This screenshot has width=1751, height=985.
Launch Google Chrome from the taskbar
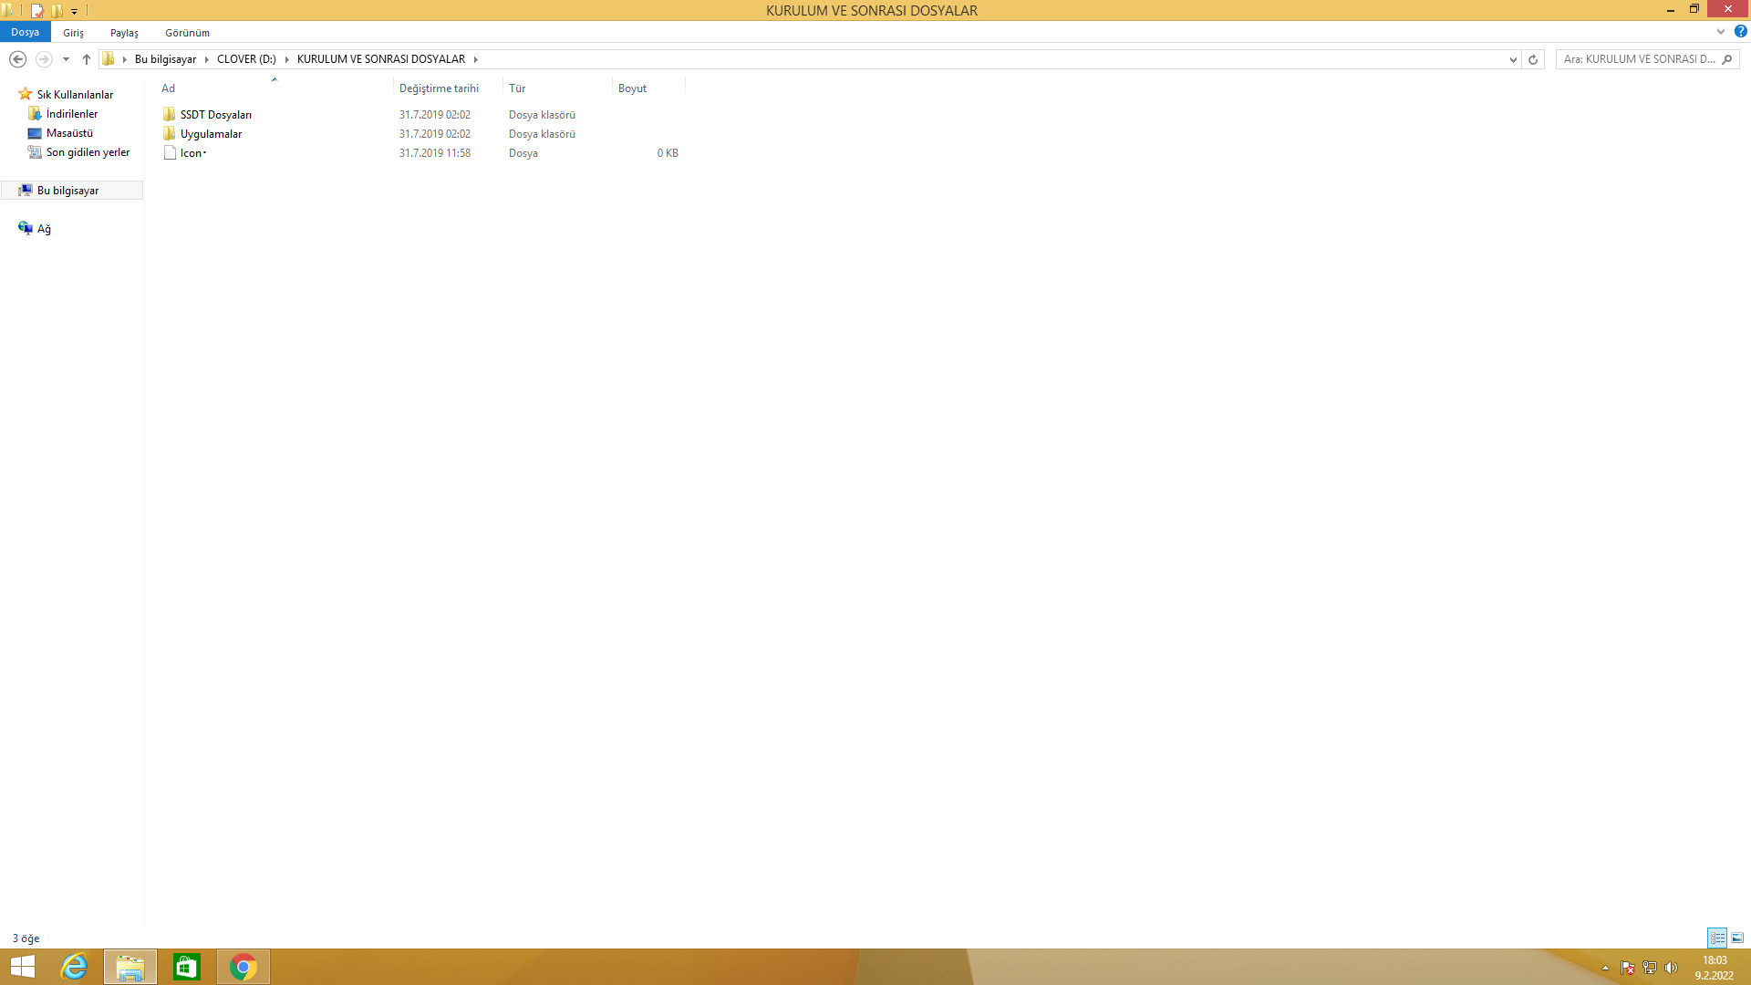(243, 967)
